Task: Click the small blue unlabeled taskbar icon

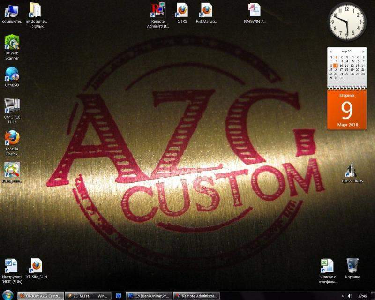Action: (119, 296)
